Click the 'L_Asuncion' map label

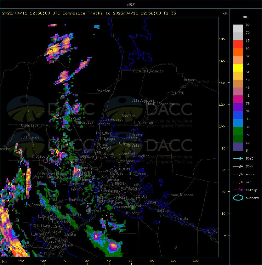[x=143, y=123]
